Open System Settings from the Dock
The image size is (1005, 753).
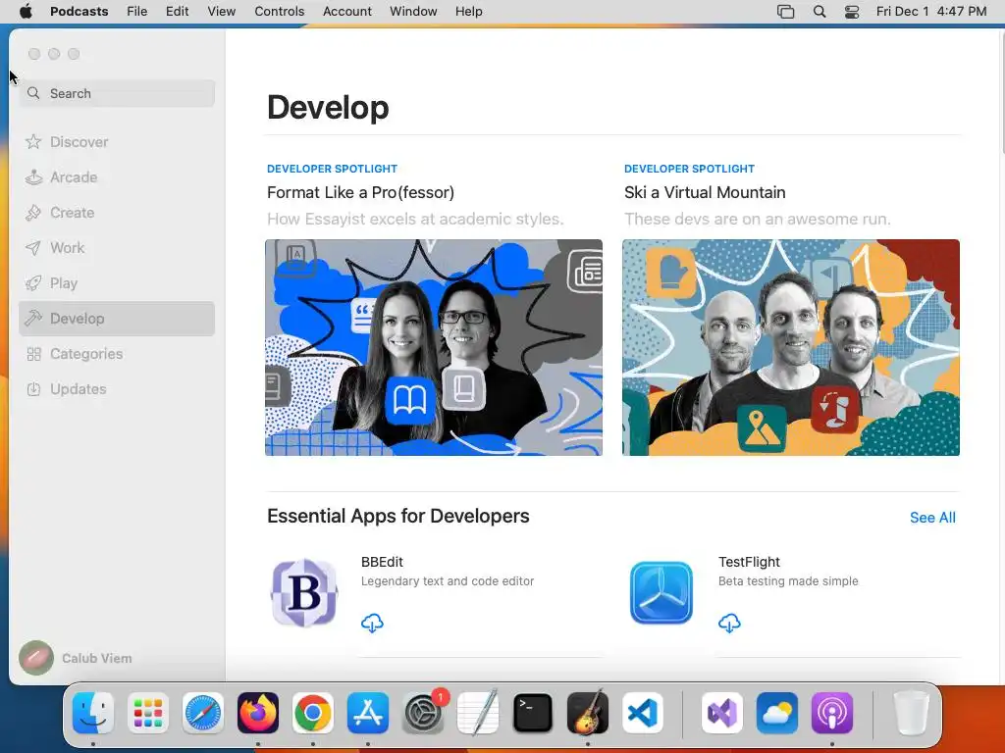(x=423, y=713)
